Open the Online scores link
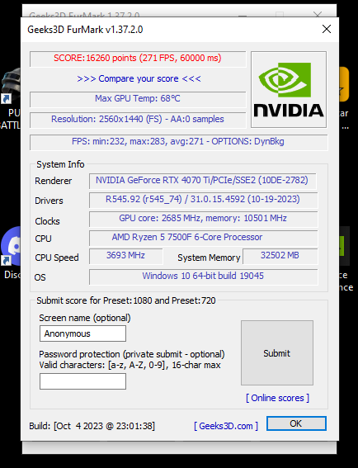The width and height of the screenshot is (358, 468). coord(277,398)
